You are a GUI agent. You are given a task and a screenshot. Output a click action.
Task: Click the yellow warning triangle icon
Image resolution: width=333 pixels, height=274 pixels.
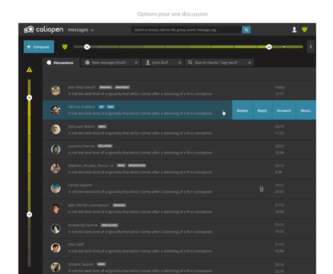(x=29, y=69)
